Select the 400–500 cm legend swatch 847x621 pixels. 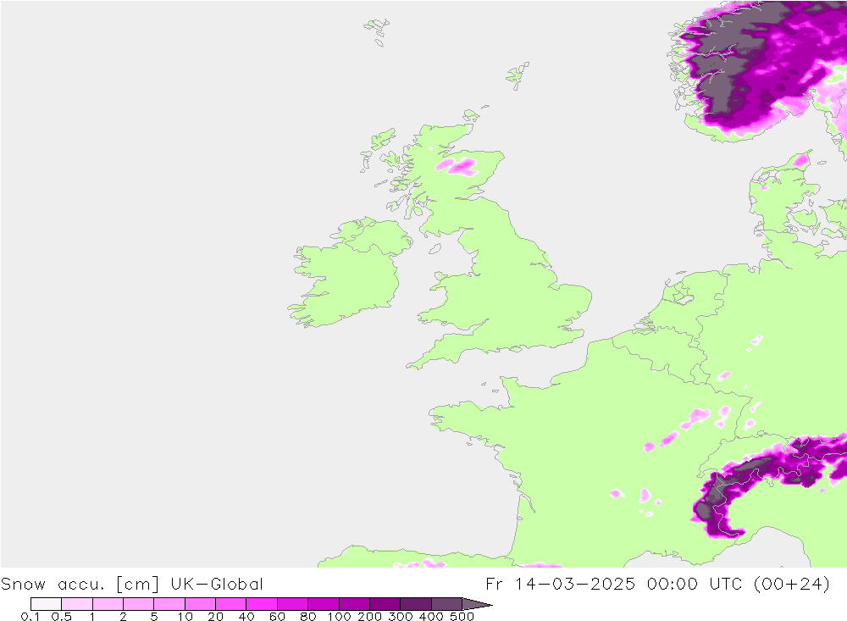point(446,604)
